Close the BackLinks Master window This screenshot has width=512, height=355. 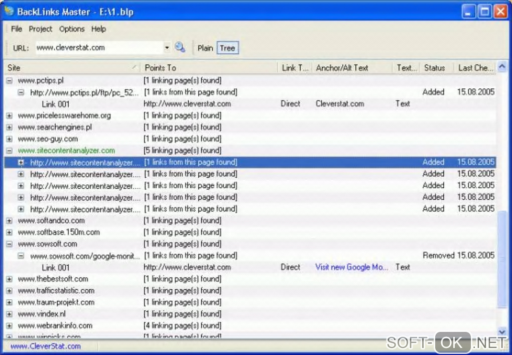coord(500,12)
